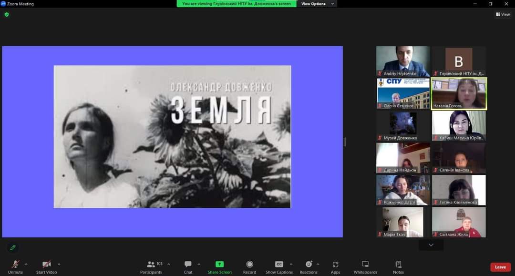Open the Reactions menu
This screenshot has height=276, width=515.
[x=309, y=267]
